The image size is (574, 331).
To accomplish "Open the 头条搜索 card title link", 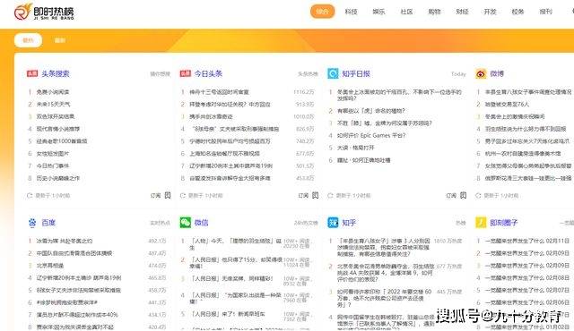I will pos(56,73).
